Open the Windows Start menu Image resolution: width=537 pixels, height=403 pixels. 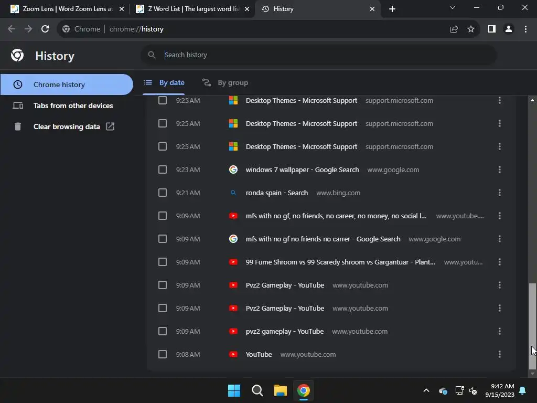click(234, 390)
